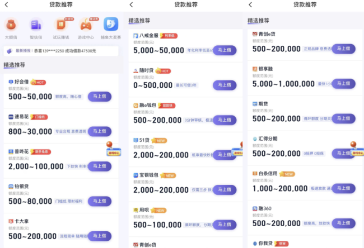Tap 马上借 in the 融360 row
Screen dimensions: 364x248
(x=344, y=223)
